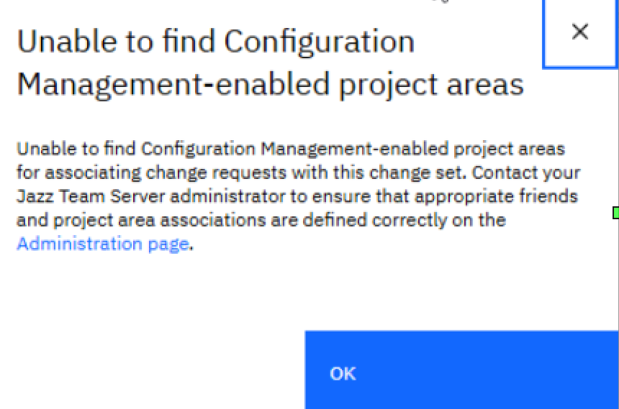This screenshot has width=619, height=409.
Task: Click "for associating" in the message text
Action: 63,173
